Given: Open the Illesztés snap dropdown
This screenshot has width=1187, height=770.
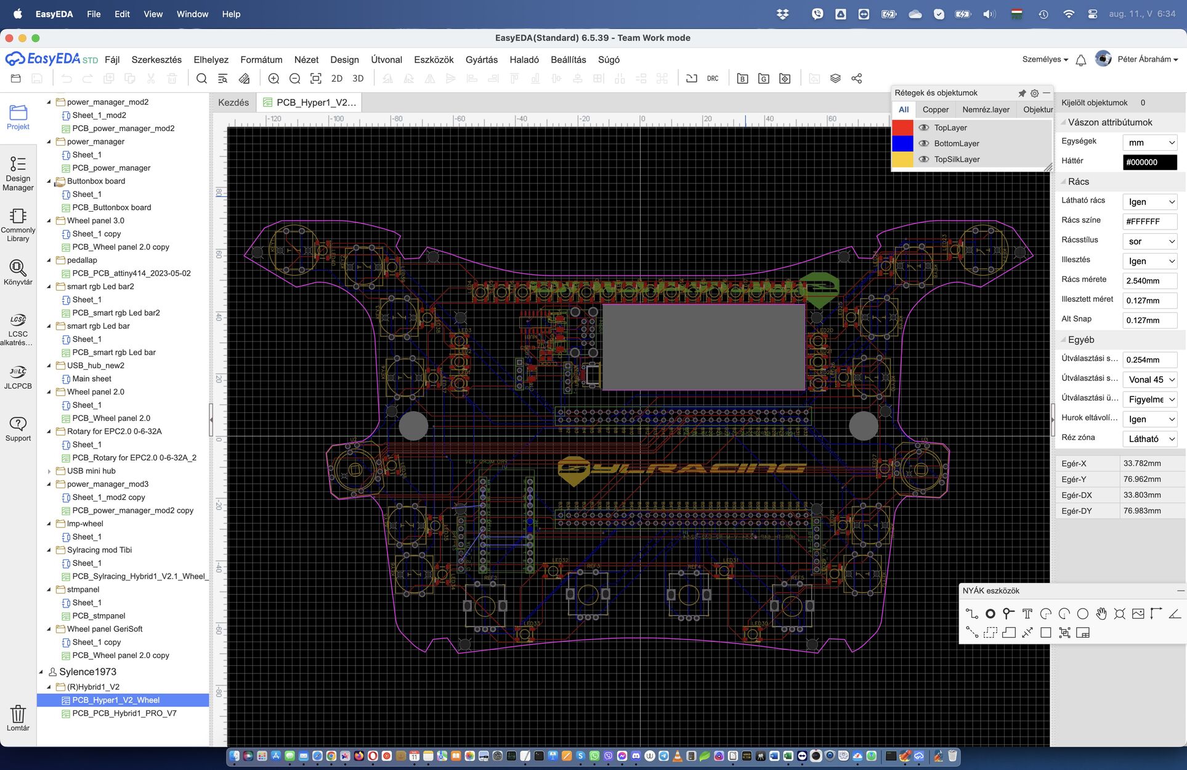Looking at the screenshot, I should click(x=1150, y=260).
